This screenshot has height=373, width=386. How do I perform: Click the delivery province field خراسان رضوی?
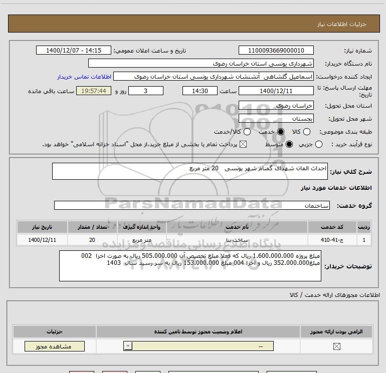[x=276, y=106]
